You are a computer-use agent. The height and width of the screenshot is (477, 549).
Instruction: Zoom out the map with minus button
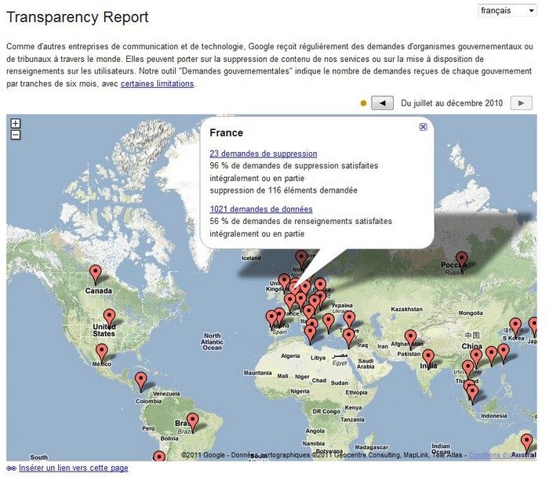tap(16, 135)
